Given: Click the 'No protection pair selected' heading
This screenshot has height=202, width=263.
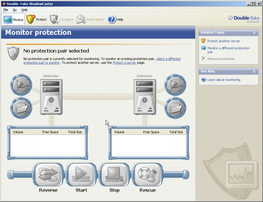Looking at the screenshot, I should pyautogui.click(x=56, y=51).
